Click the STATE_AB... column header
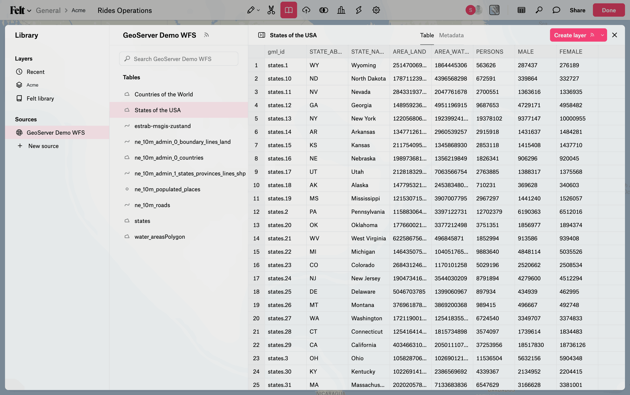The image size is (630, 395). (327, 52)
